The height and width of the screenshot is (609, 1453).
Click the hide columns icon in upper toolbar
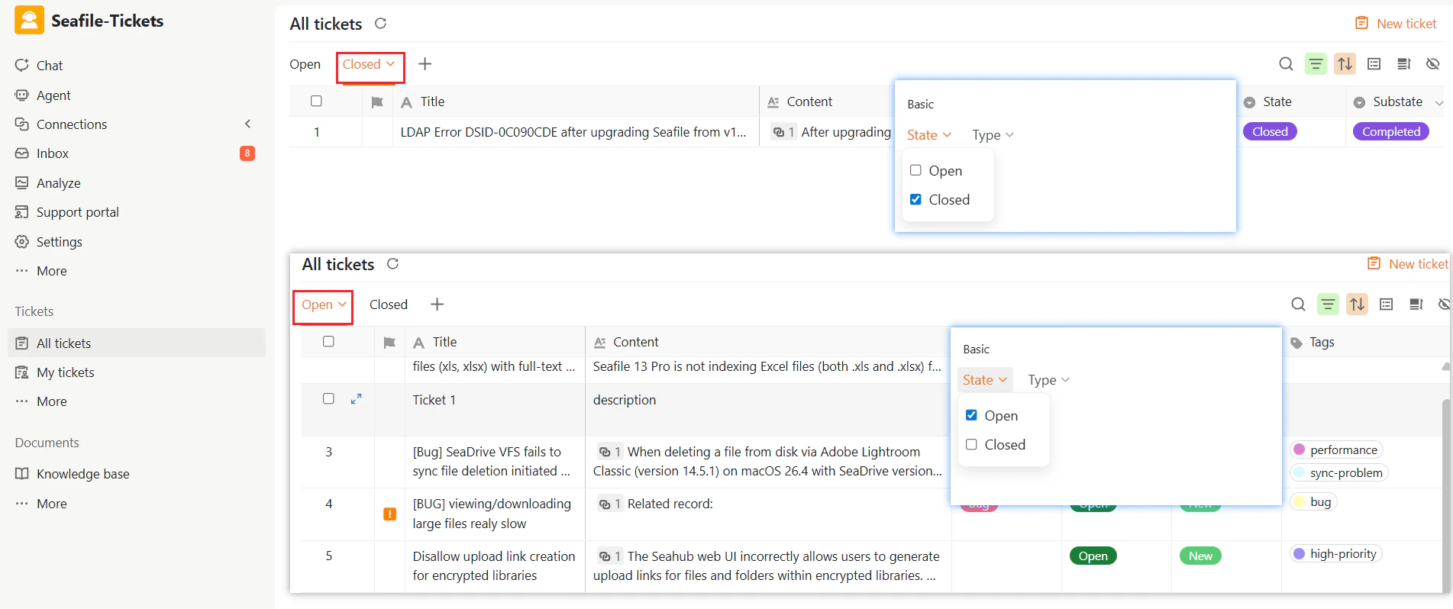point(1433,64)
